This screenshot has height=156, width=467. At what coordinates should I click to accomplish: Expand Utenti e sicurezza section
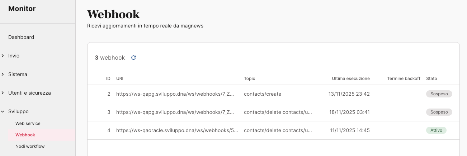pyautogui.click(x=29, y=93)
